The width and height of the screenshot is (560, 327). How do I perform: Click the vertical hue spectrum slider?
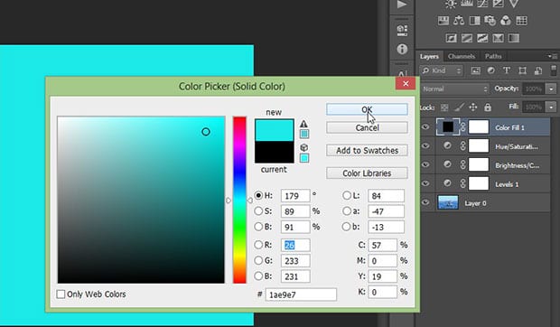click(x=239, y=200)
